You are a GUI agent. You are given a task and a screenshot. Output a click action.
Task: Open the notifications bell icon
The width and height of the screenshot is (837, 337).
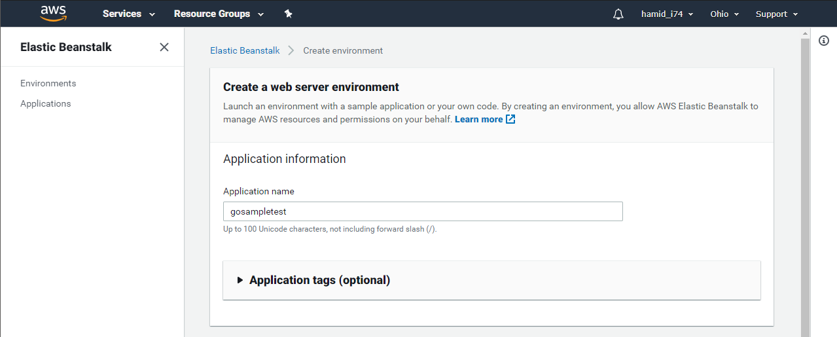[618, 14]
